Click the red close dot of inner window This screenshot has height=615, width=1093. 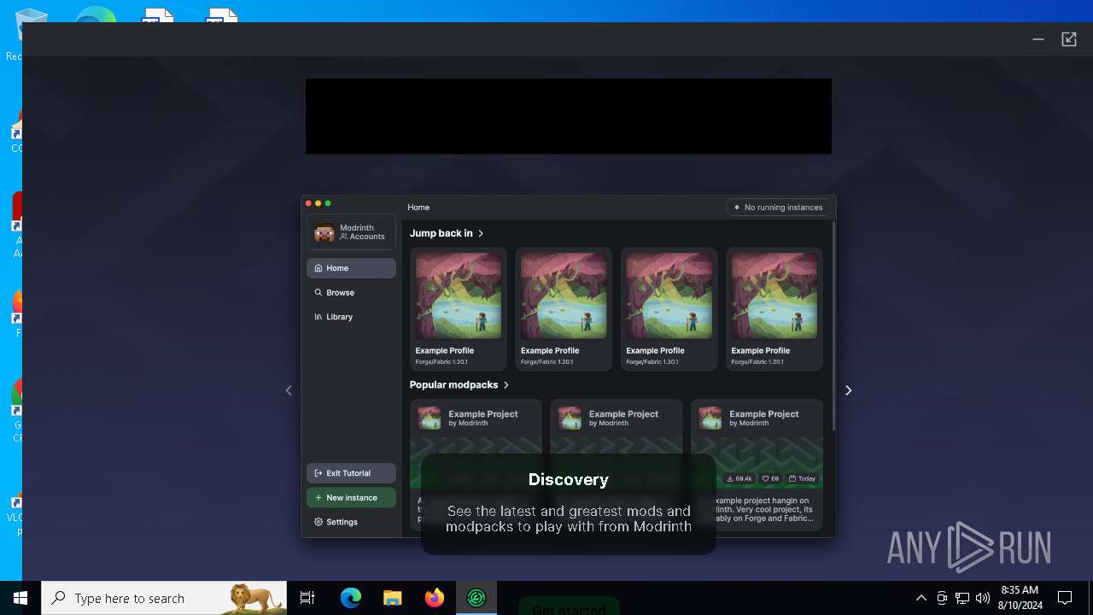(x=308, y=203)
